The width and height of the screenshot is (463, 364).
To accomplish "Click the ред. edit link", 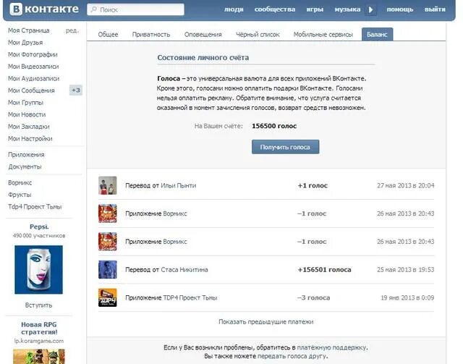I will [72, 30].
